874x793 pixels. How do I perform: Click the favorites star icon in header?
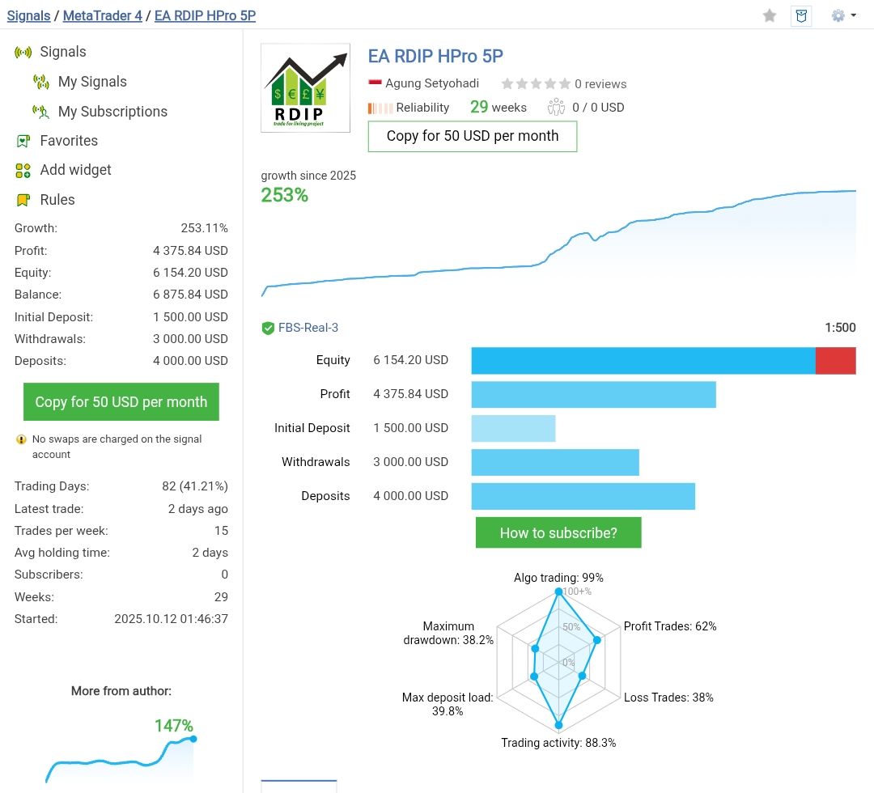770,15
